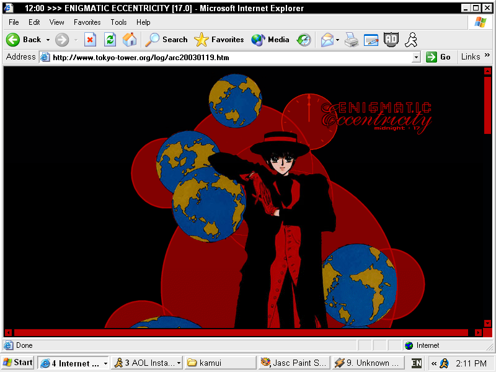Click the horizontal scrollbar left arrow
Viewport: 496px width, 372px height.
9,333
